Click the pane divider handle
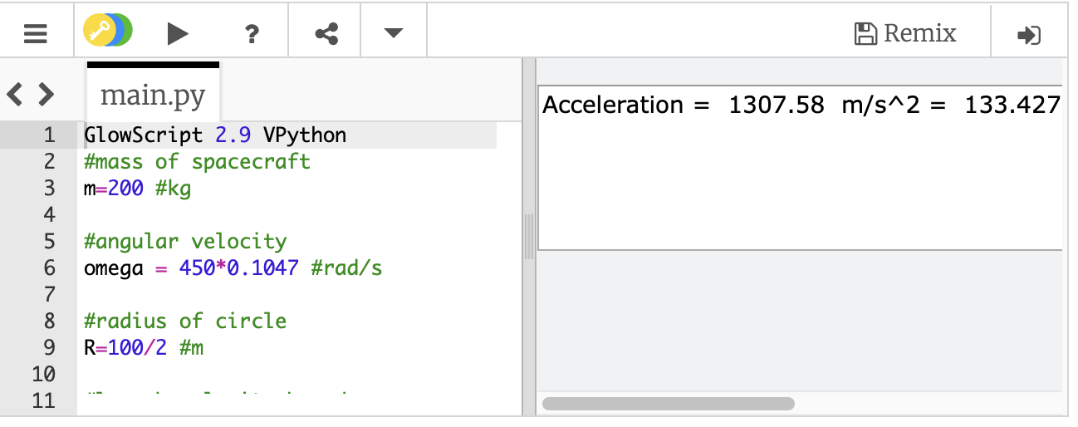1078x427 pixels. coord(528,237)
